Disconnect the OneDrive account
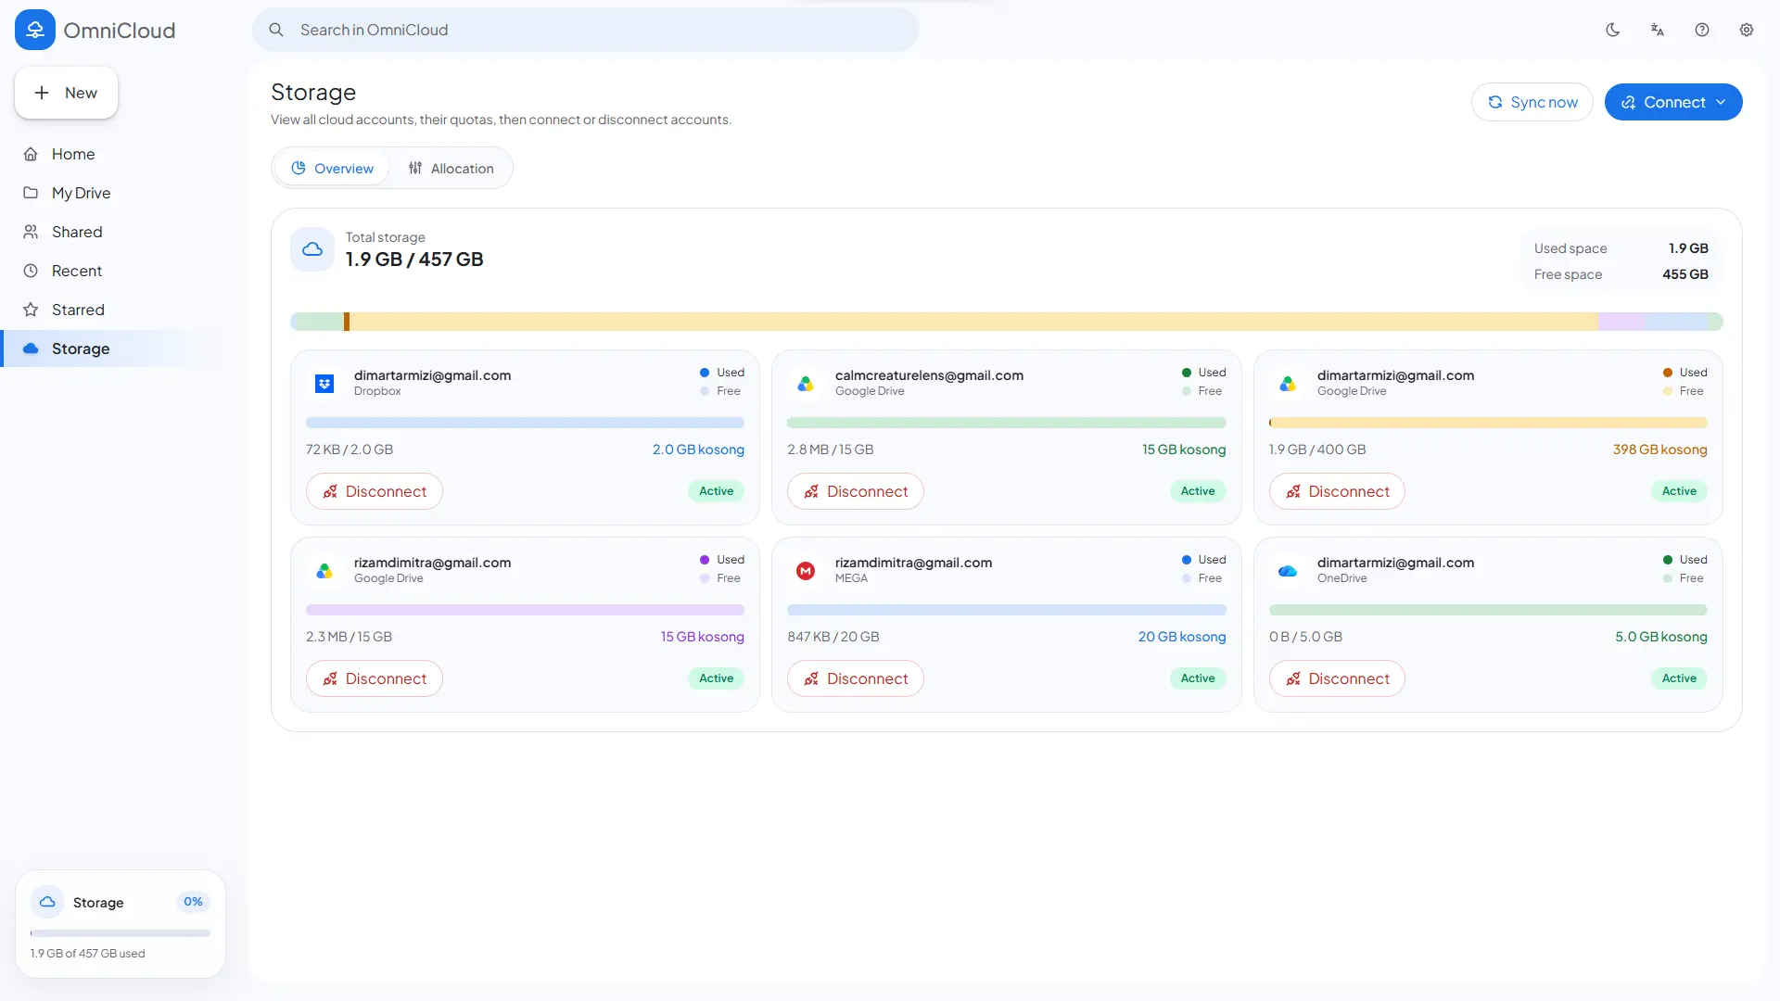 (x=1337, y=678)
